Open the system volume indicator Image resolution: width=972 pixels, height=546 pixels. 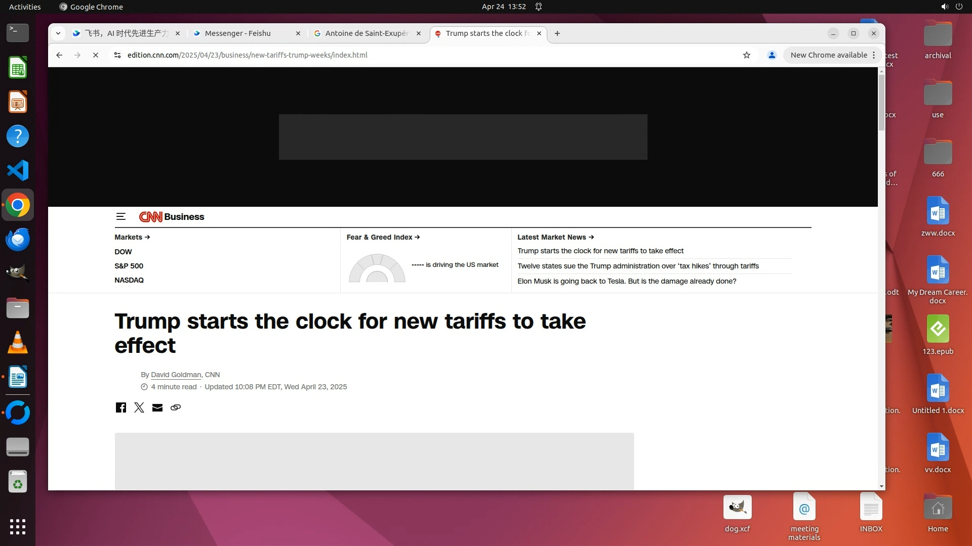[x=945, y=7]
